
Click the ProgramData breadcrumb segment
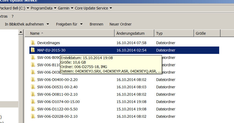[x=42, y=8]
